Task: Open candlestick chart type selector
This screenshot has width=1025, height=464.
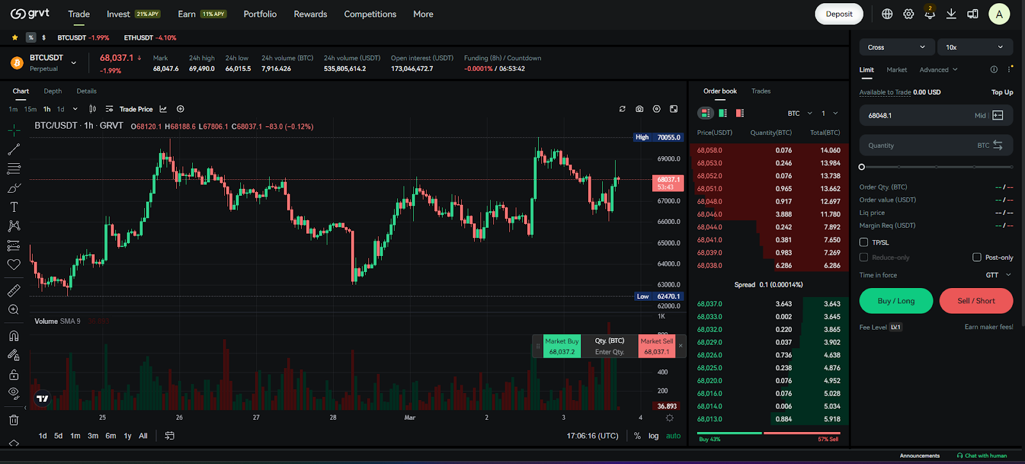Action: tap(93, 109)
